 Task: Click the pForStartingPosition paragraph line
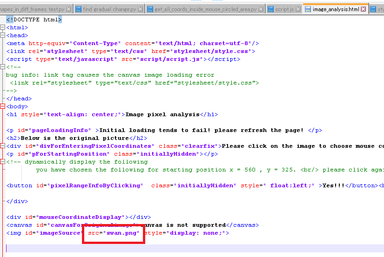coord(112,154)
